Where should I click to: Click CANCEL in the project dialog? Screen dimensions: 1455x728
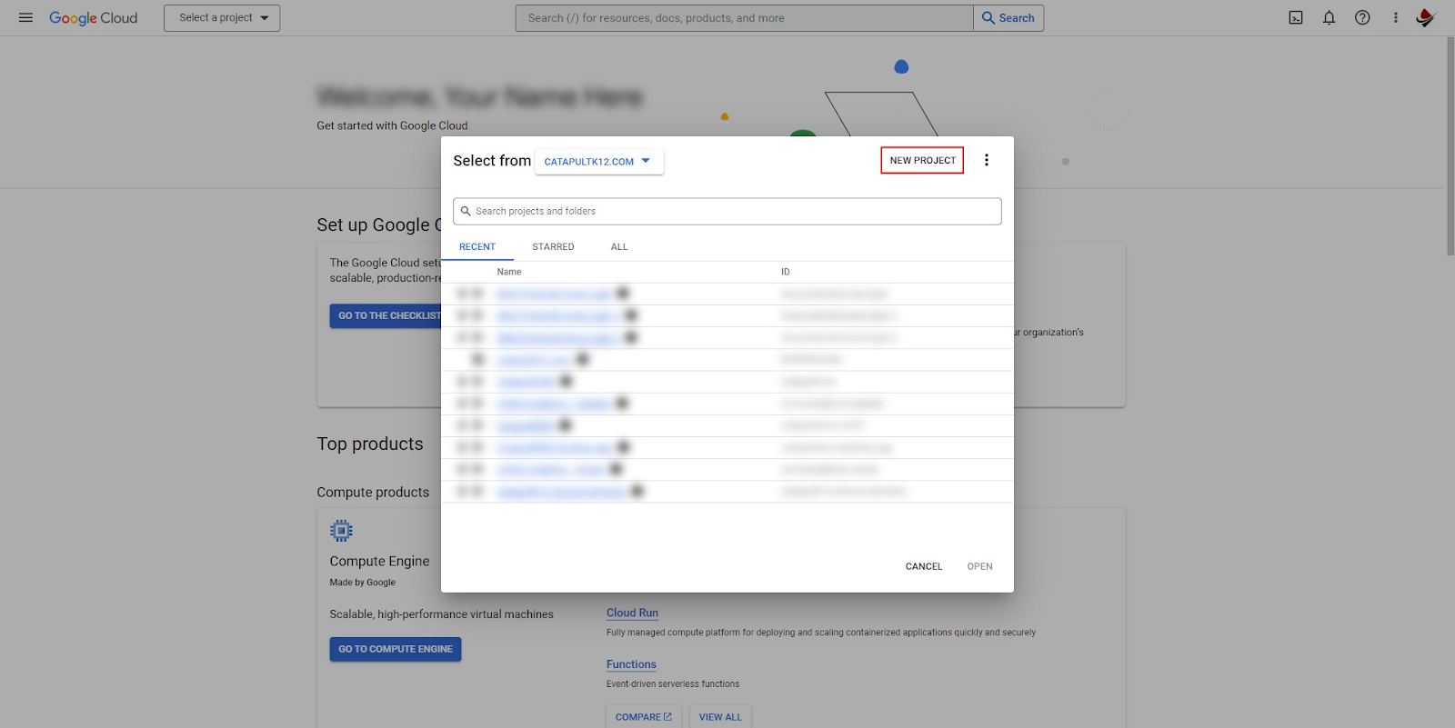pyautogui.click(x=924, y=566)
